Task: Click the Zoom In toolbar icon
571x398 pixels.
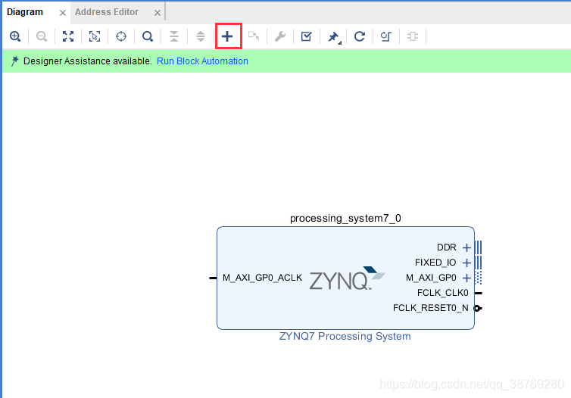Action: pos(15,36)
